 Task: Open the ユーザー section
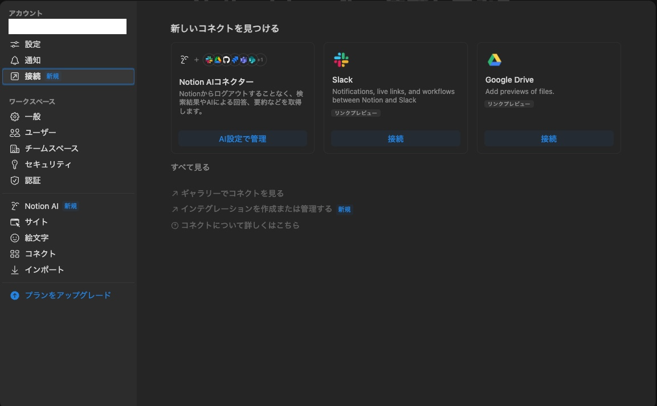coord(68,133)
